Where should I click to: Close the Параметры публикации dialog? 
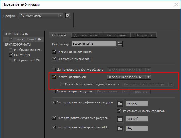click(x=177, y=4)
